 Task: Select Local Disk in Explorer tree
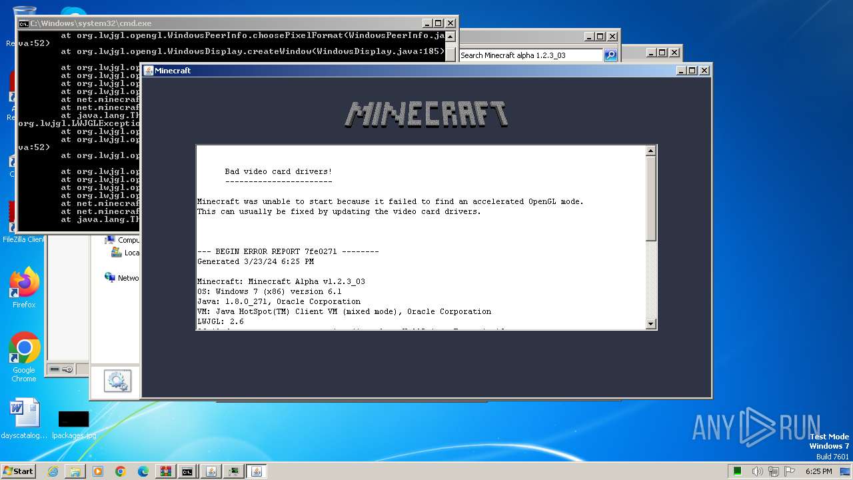[x=125, y=253]
